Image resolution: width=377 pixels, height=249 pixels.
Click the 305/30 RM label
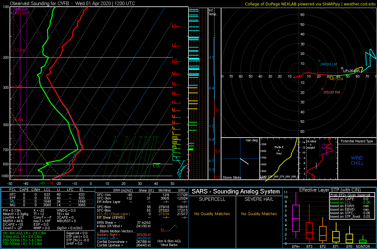pyautogui.click(x=332, y=92)
